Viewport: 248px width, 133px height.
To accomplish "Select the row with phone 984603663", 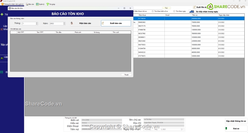I will [151, 22].
